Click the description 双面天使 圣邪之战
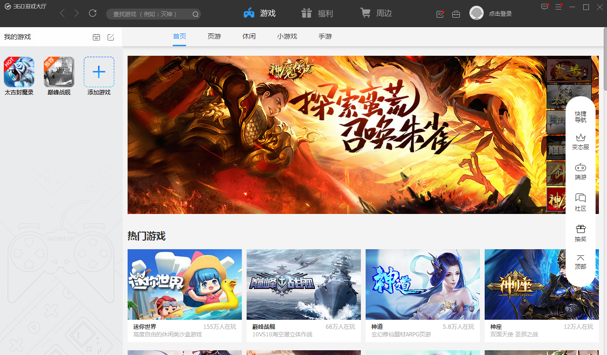The image size is (607, 355). click(514, 335)
